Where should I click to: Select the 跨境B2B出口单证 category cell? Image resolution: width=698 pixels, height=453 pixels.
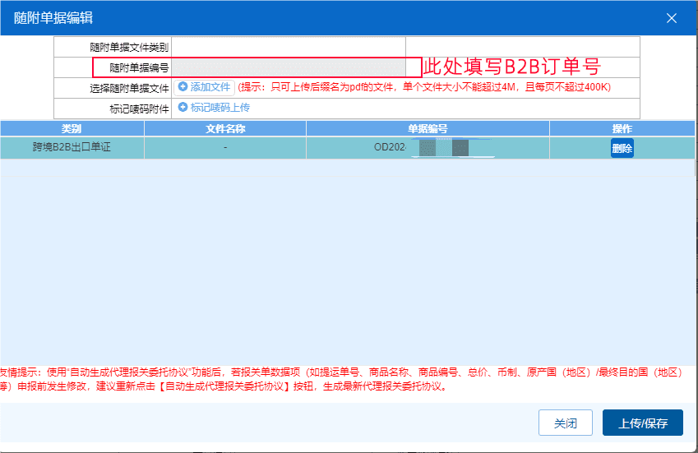(x=72, y=149)
